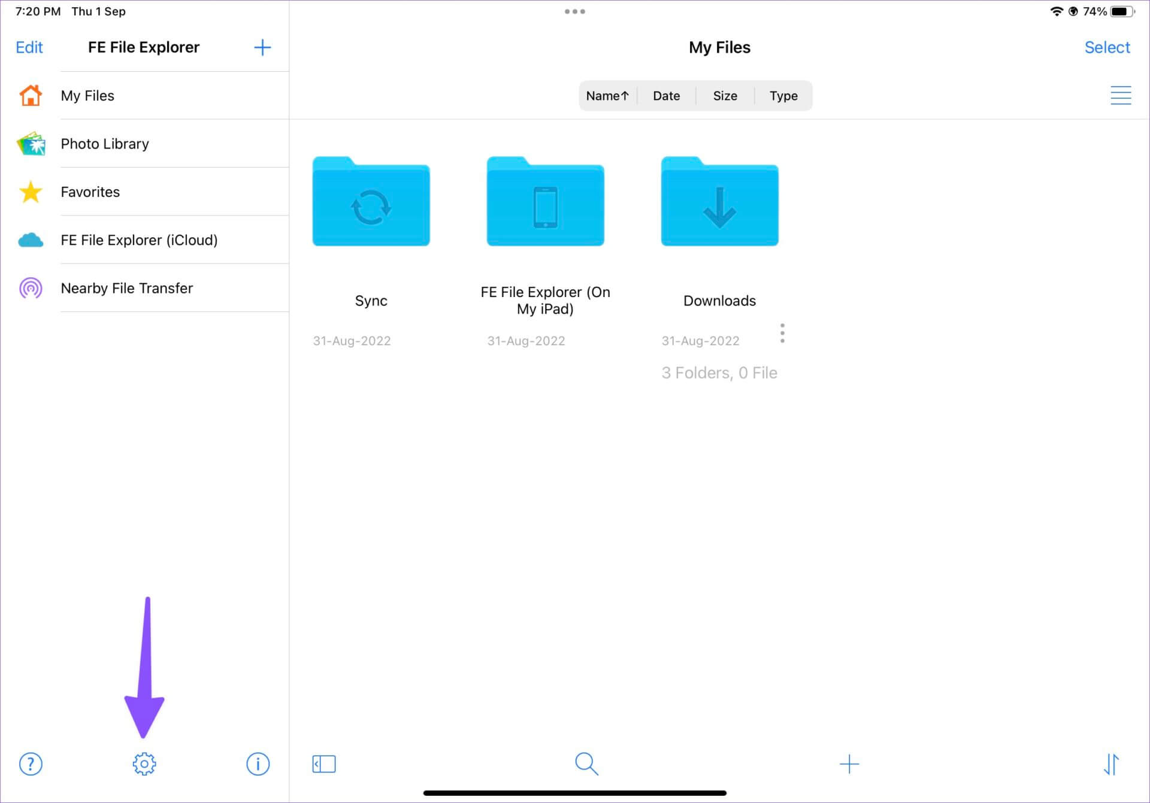Open the Settings gear menu
The width and height of the screenshot is (1150, 803).
[143, 763]
